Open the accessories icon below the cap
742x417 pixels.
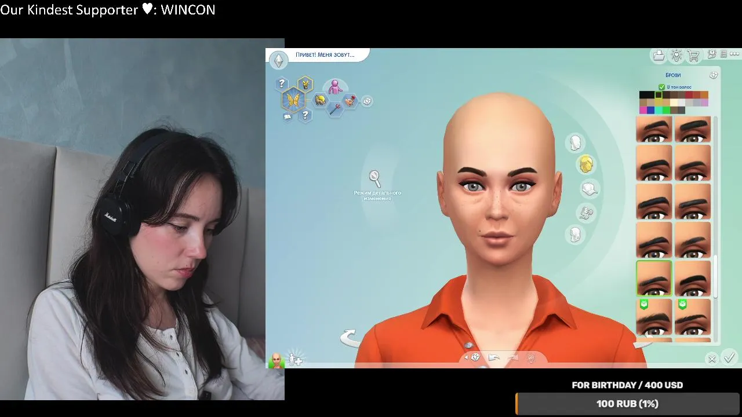(586, 213)
